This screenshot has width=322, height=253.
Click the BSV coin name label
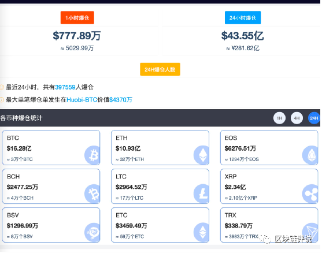13,215
